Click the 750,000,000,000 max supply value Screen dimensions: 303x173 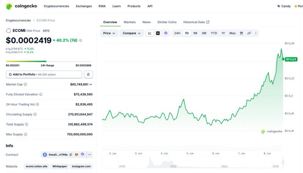point(80,134)
